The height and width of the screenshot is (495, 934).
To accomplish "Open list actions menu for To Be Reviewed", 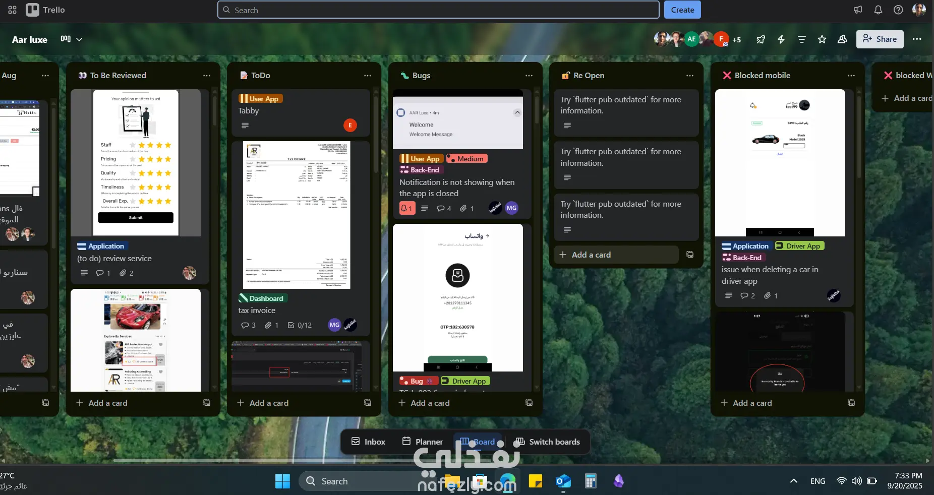I will (x=207, y=76).
